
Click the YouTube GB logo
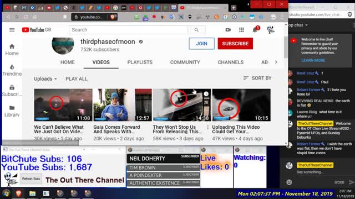tap(37, 30)
